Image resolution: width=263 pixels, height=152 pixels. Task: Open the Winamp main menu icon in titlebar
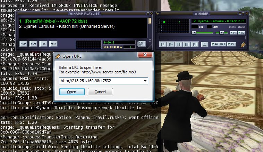157,13
